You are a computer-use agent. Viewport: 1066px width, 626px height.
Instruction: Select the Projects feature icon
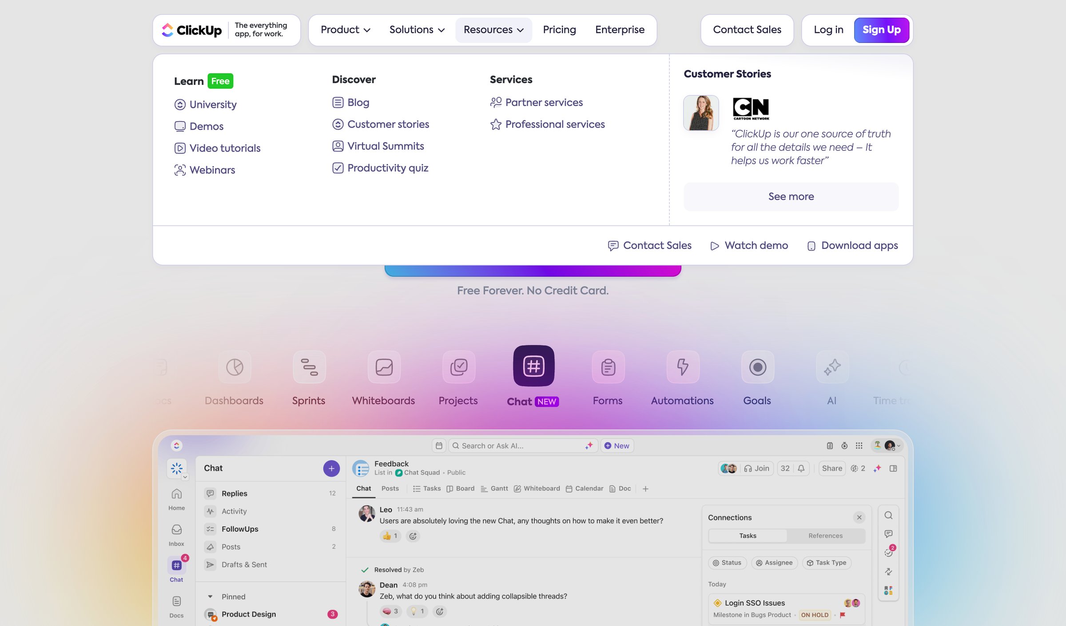click(458, 367)
